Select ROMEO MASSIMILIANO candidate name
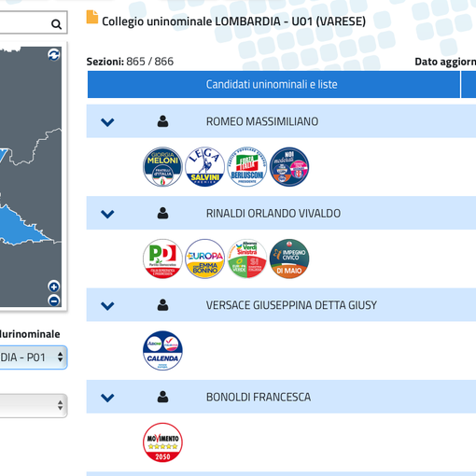Screen dimensions: 476x476 pos(262,121)
